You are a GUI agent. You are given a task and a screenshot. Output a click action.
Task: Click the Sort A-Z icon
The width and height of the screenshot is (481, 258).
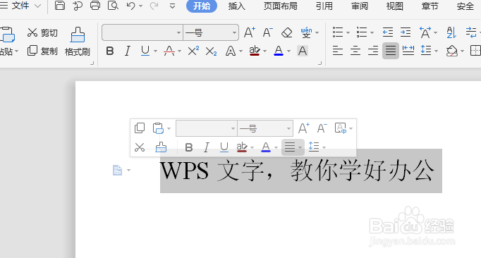tap(451, 32)
